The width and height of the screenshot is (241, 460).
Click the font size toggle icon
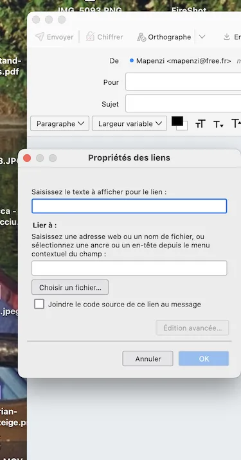pos(201,124)
